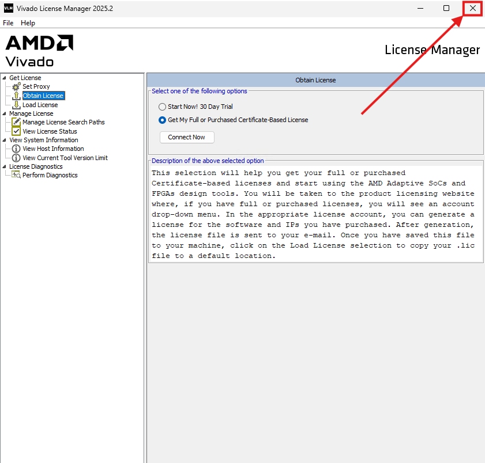Click the View License Status checkmark icon
The image size is (485, 463).
pos(16,131)
